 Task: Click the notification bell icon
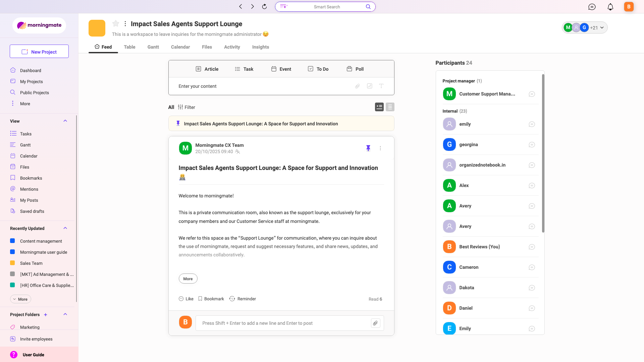(610, 7)
